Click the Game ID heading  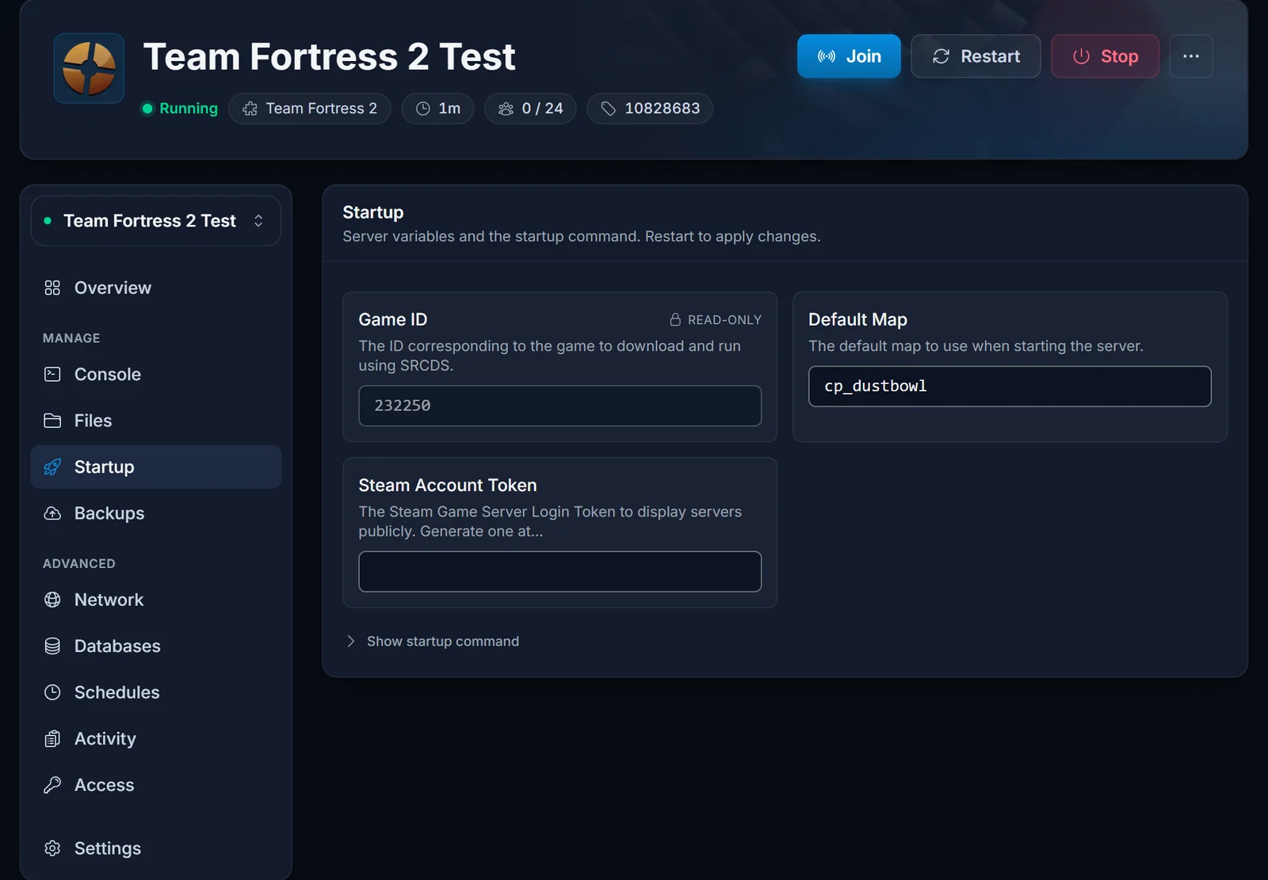click(x=393, y=319)
